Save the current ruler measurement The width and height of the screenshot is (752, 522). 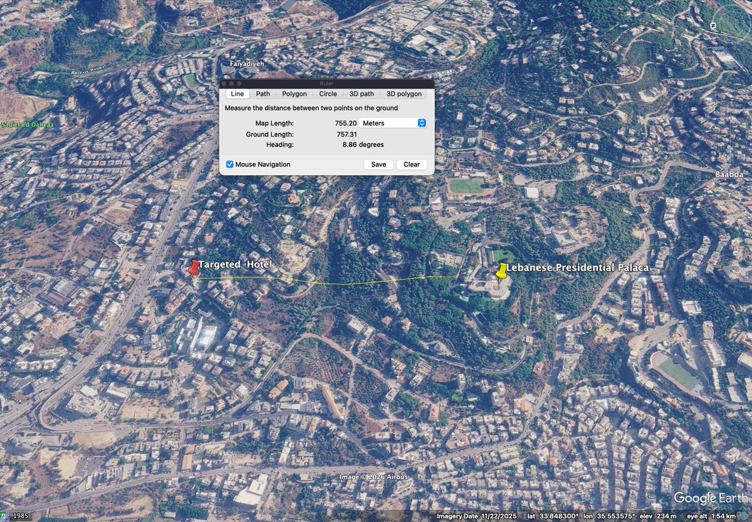(x=379, y=164)
